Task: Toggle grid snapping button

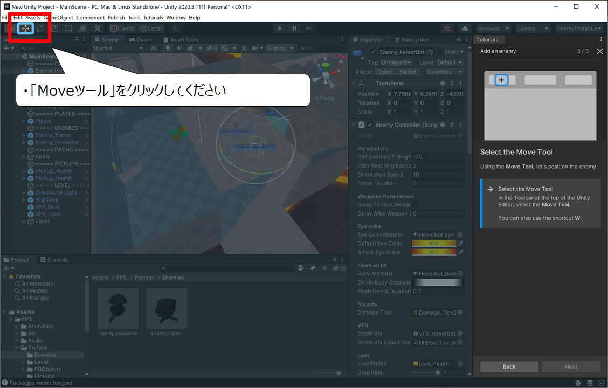Action: [176, 29]
